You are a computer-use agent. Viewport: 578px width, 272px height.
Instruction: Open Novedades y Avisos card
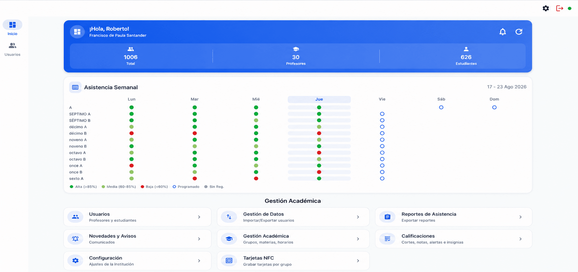137,239
